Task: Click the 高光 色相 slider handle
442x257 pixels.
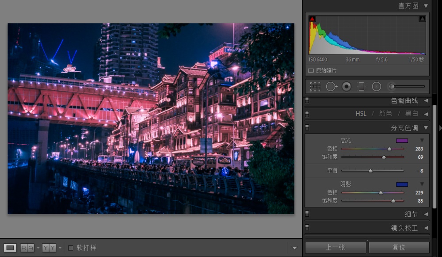Action: [389, 149]
